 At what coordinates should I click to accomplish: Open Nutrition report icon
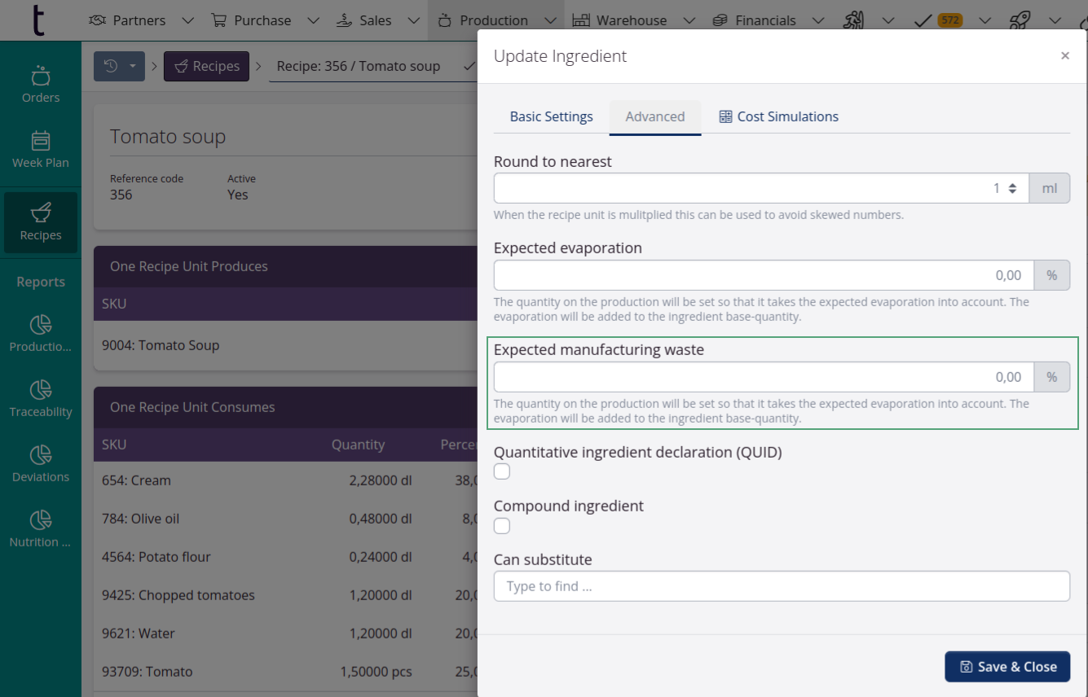click(x=41, y=520)
